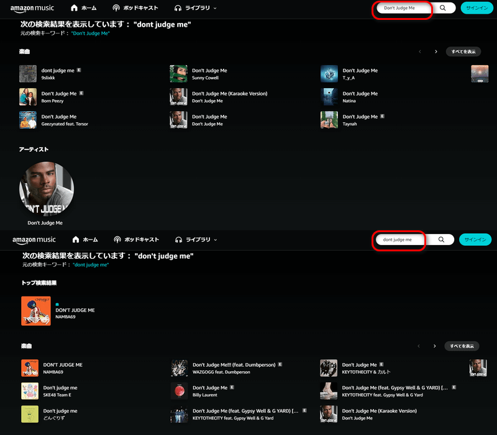
Task: Click "DON'T JUDGE ME" by NAMBA69 in 楽曲 list
Action: [x=63, y=365]
